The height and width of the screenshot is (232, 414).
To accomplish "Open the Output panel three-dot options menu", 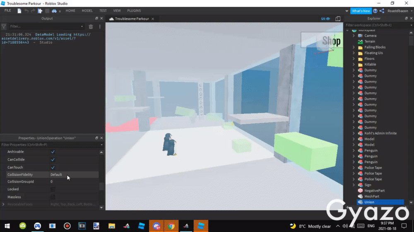I will click(x=100, y=26).
